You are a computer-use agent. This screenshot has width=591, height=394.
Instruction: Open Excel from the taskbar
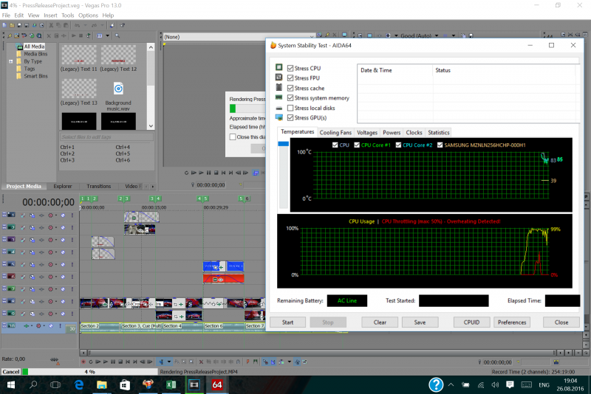point(171,385)
